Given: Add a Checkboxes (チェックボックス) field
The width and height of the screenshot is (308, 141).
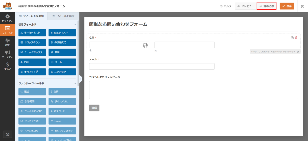Looking at the screenshot, I should point(32,52).
